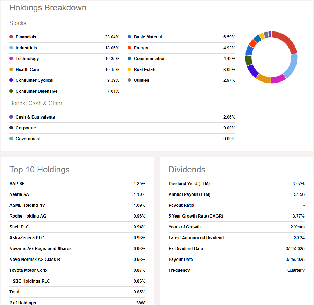This screenshot has width=314, height=305.
Task: Click the green Government legend dot
Action: (11, 139)
